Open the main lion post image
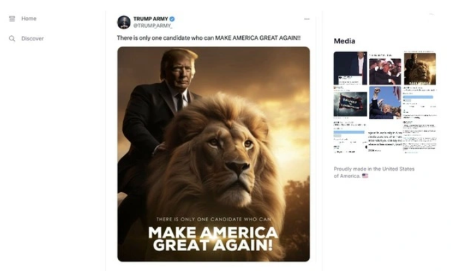 coord(214,153)
